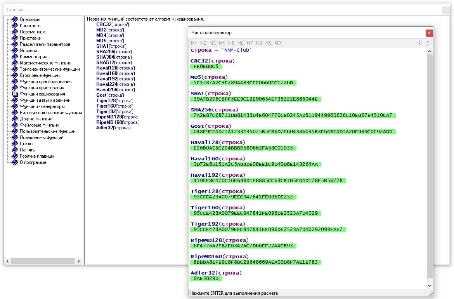This screenshot has width=454, height=299.
Task: Click the book icon next to Память
Action: tap(15, 150)
